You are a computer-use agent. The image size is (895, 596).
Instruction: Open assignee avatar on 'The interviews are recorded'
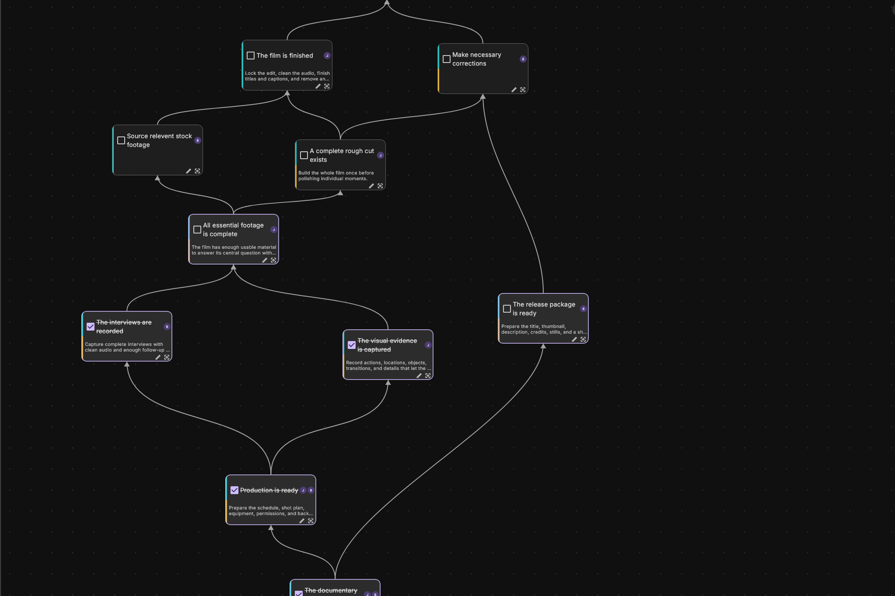pos(167,327)
